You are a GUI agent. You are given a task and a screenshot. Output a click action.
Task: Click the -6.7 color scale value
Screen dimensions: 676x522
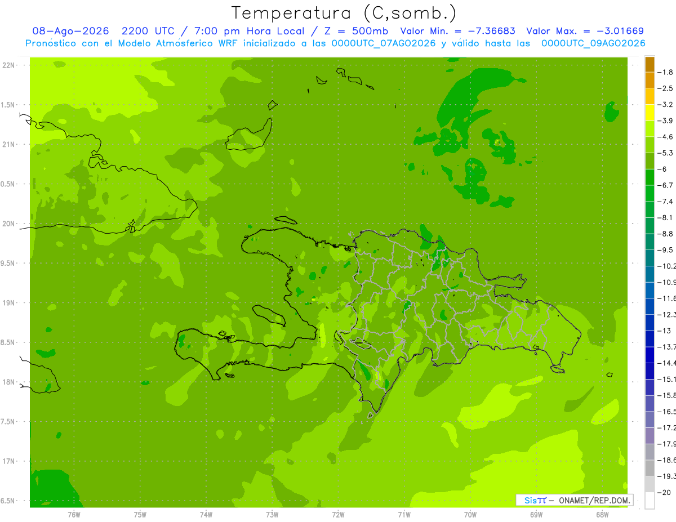(x=665, y=185)
